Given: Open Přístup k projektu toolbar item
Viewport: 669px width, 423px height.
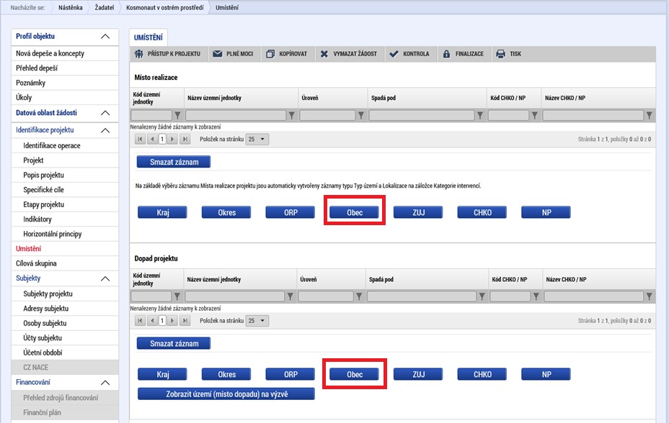Looking at the screenshot, I should click(168, 54).
